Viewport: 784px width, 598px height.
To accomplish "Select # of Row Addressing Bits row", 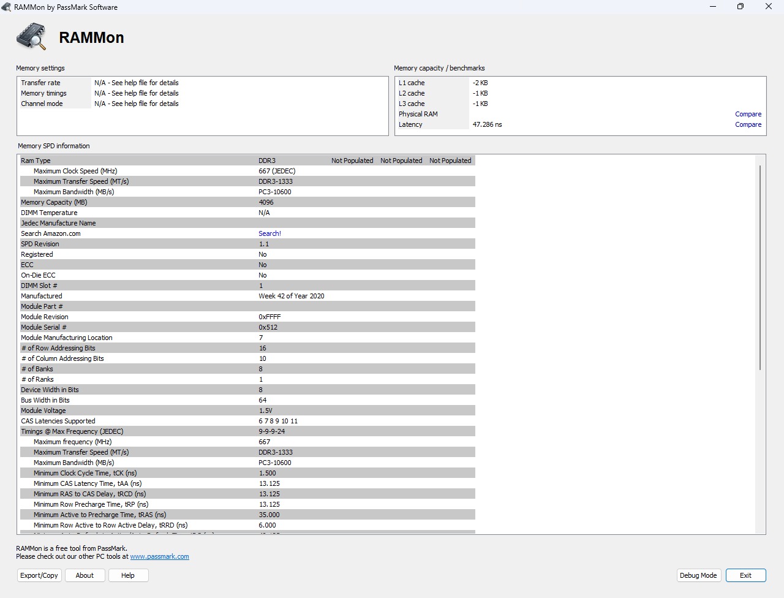I will (x=247, y=348).
